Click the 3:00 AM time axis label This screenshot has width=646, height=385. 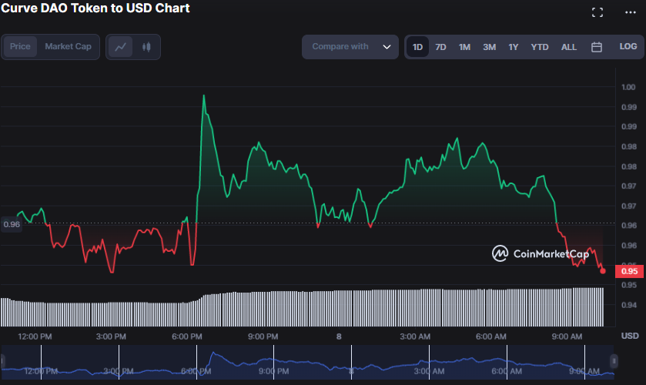(415, 336)
